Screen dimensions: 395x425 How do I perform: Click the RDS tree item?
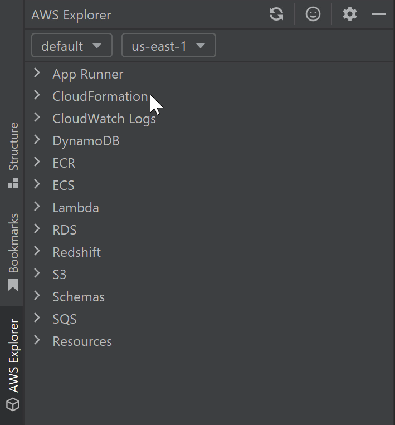click(x=65, y=230)
